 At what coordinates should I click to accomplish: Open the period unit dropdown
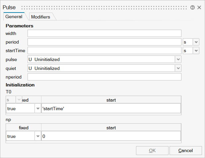[196, 42]
